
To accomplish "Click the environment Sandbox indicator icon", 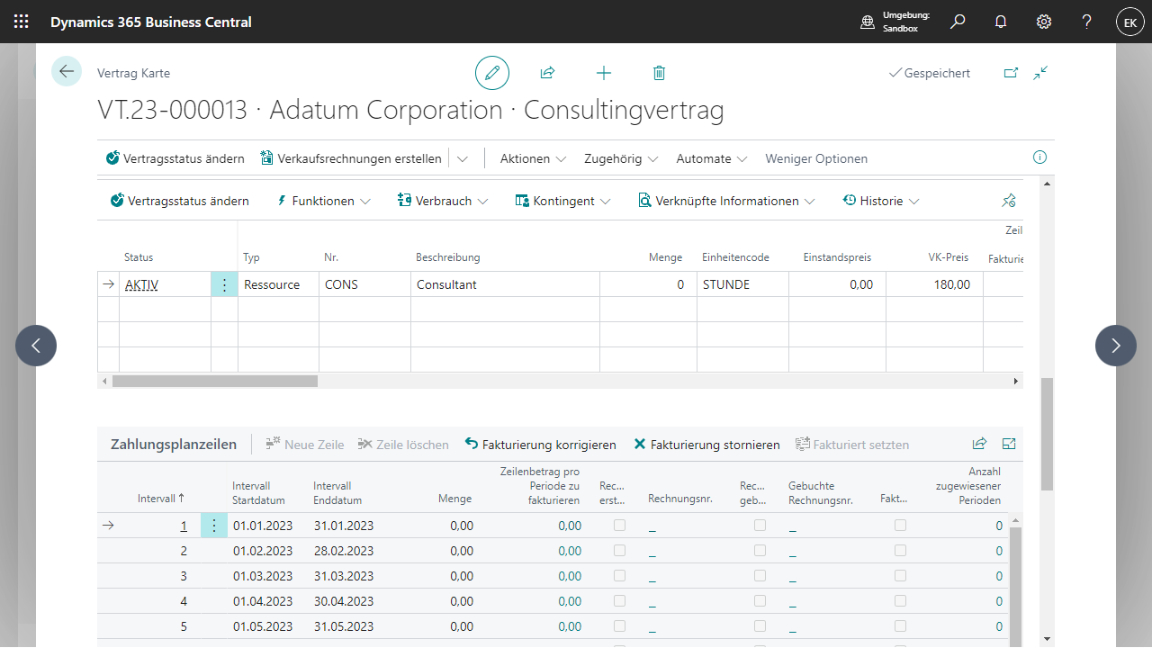I will click(868, 22).
